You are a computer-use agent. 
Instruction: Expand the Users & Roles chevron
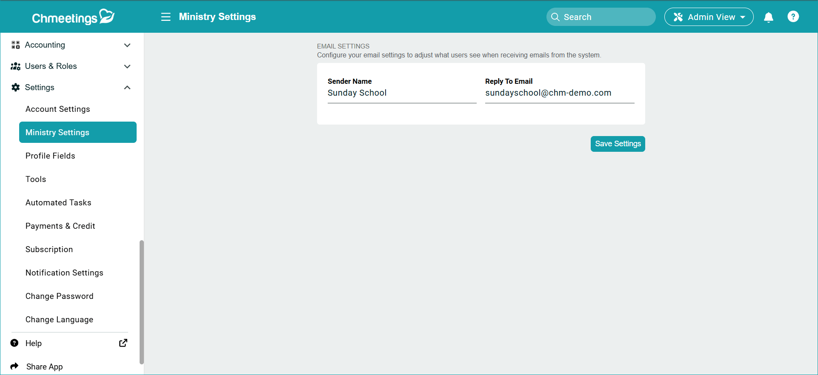[x=127, y=66]
